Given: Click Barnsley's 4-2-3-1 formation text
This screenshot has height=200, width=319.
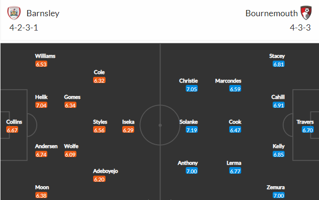Looking at the screenshot, I should (23, 28).
